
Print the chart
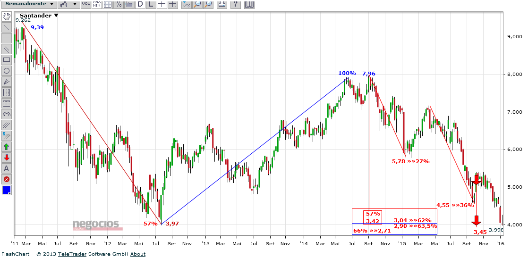pyautogui.click(x=221, y=4)
